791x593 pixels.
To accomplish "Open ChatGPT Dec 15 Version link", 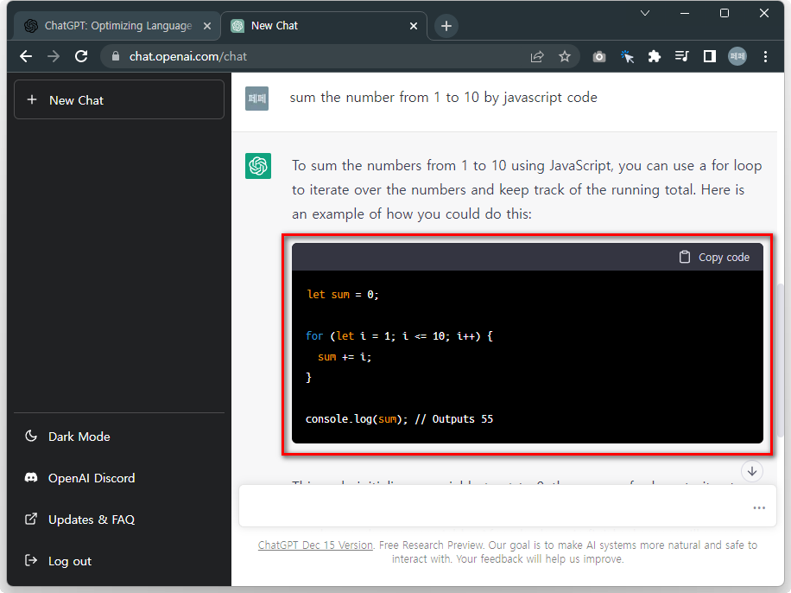I will [x=315, y=545].
